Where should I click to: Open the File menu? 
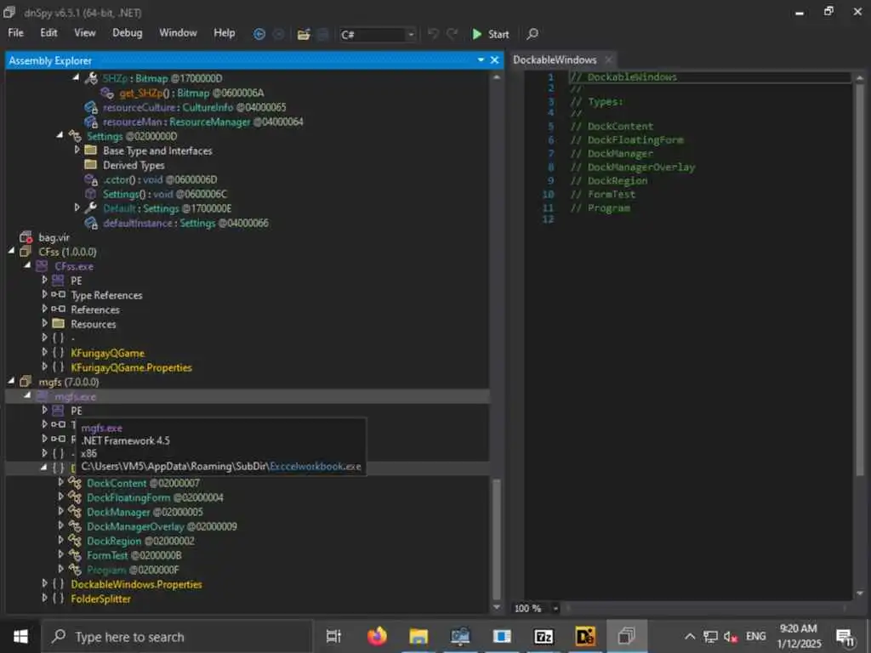(x=15, y=33)
